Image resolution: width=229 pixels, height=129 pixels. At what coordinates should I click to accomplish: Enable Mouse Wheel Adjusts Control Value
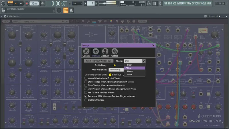tap(86, 78)
